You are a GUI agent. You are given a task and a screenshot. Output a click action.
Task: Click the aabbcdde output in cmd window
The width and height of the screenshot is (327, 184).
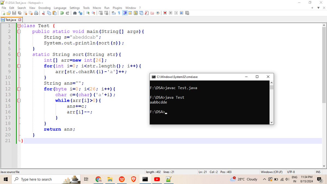click(x=159, y=102)
